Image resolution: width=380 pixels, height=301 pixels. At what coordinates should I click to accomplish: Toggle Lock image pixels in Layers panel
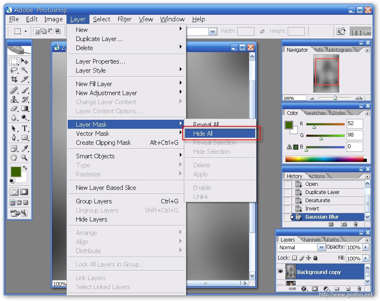point(302,258)
